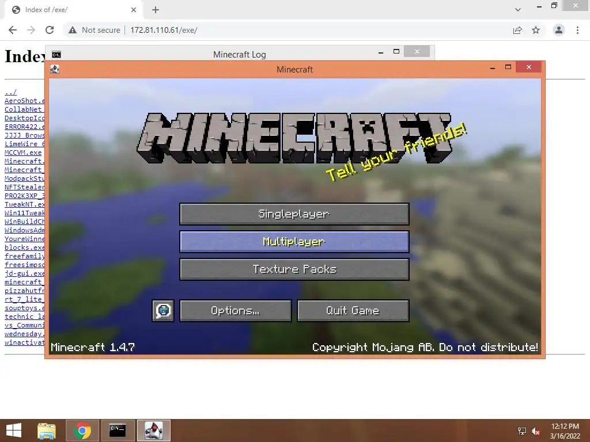Open the Multiplayer menu in Minecraft

(294, 241)
